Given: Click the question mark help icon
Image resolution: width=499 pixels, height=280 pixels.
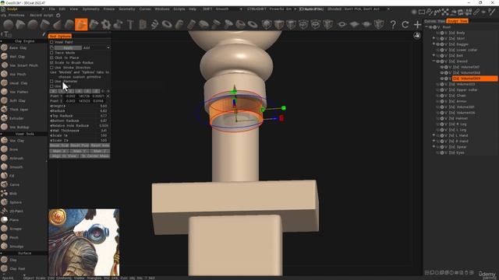Looking at the screenshot, I should [x=393, y=24].
